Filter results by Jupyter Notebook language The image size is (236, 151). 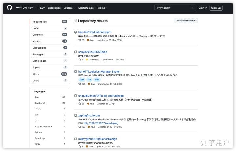tap(50, 126)
